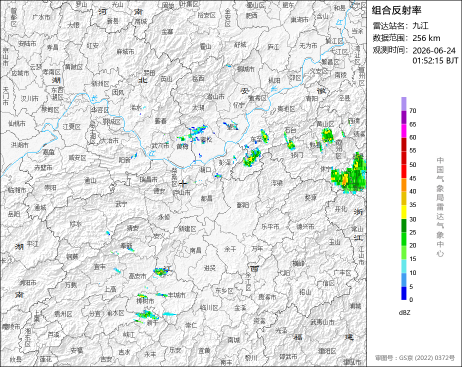Click the dBZ unit label under legend
The image size is (462, 367).
404,312
